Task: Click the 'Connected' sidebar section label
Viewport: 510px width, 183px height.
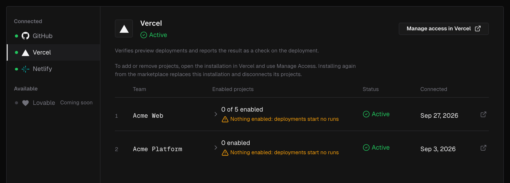Action: point(28,21)
